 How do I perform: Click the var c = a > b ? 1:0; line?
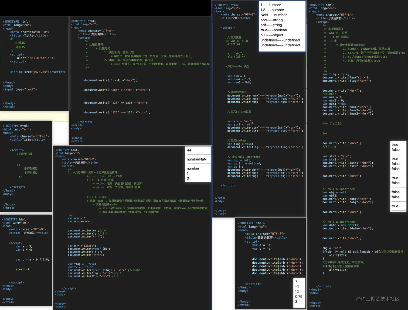[32, 260]
